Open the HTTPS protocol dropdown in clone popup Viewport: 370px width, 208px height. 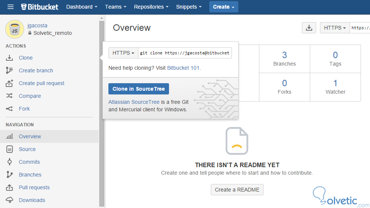123,53
